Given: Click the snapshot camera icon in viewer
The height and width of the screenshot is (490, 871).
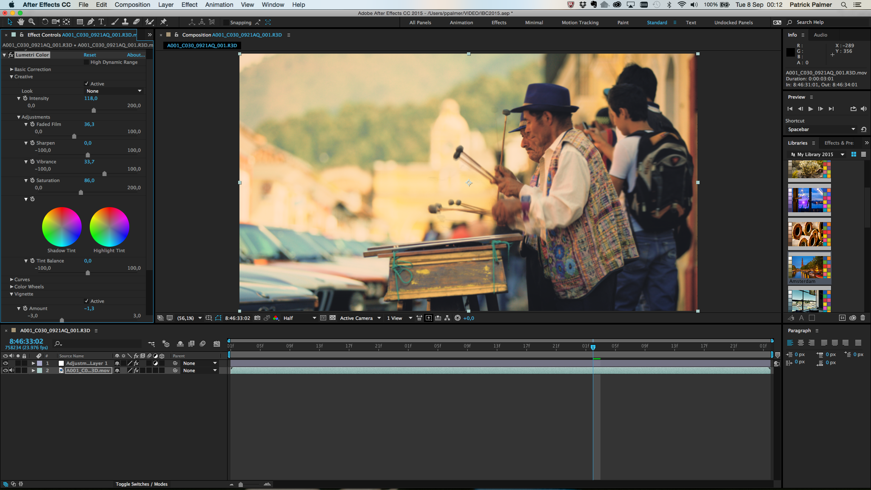Looking at the screenshot, I should pyautogui.click(x=257, y=318).
